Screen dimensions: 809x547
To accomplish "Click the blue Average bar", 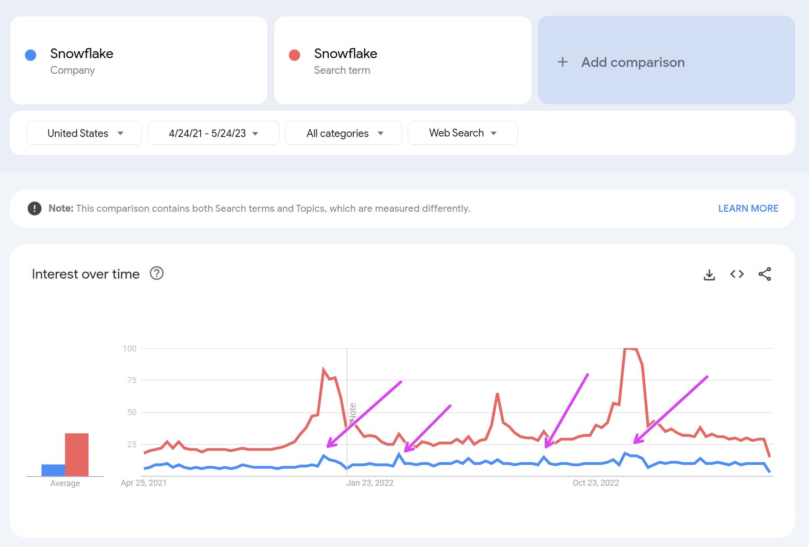I will point(53,470).
